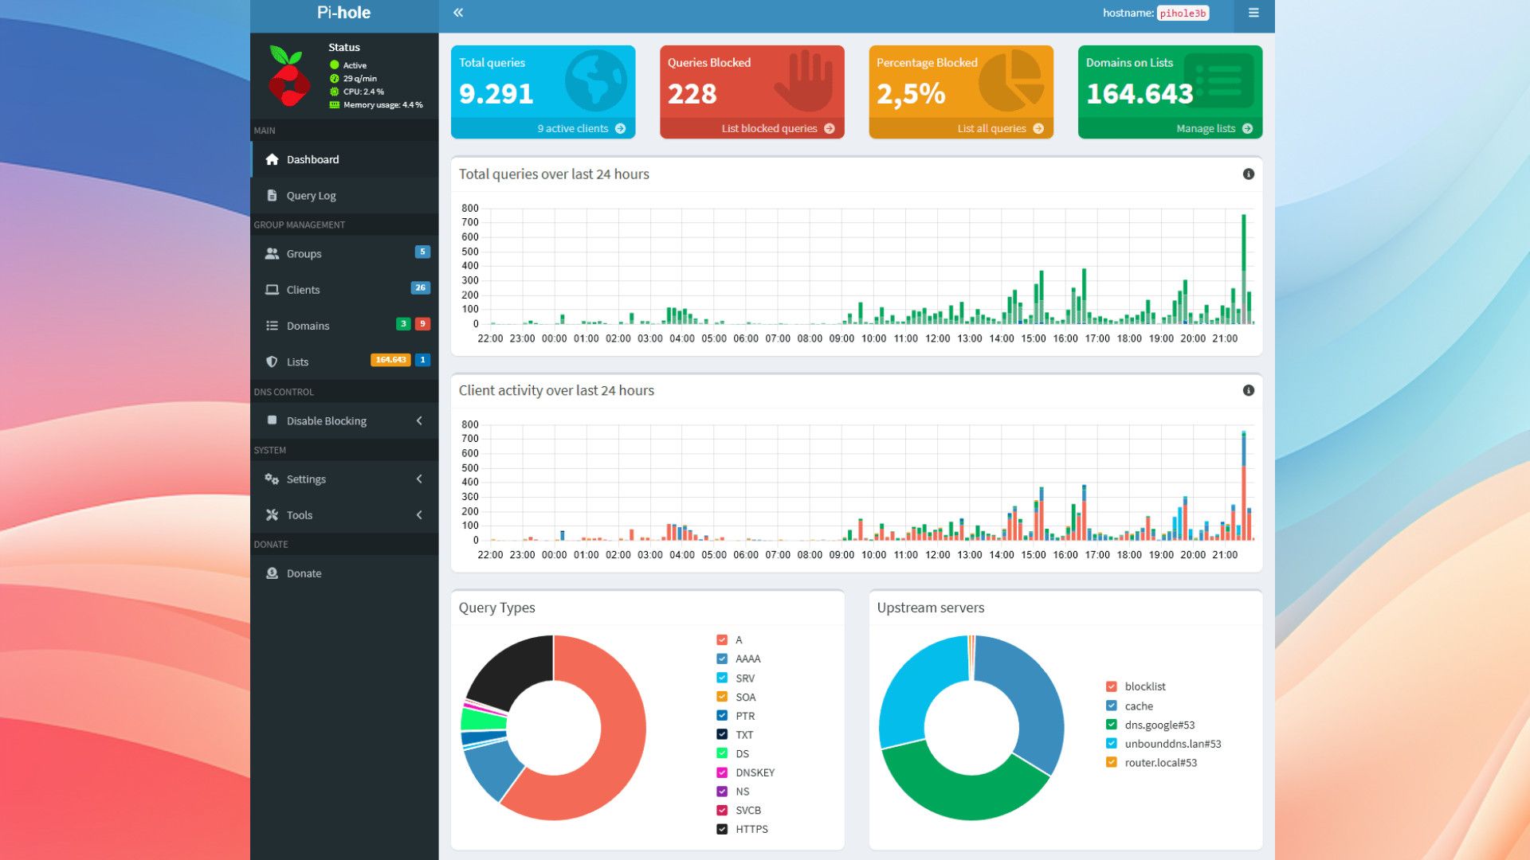Image resolution: width=1530 pixels, height=860 pixels.
Task: Open Clients via the laptop icon
Action: tap(272, 290)
